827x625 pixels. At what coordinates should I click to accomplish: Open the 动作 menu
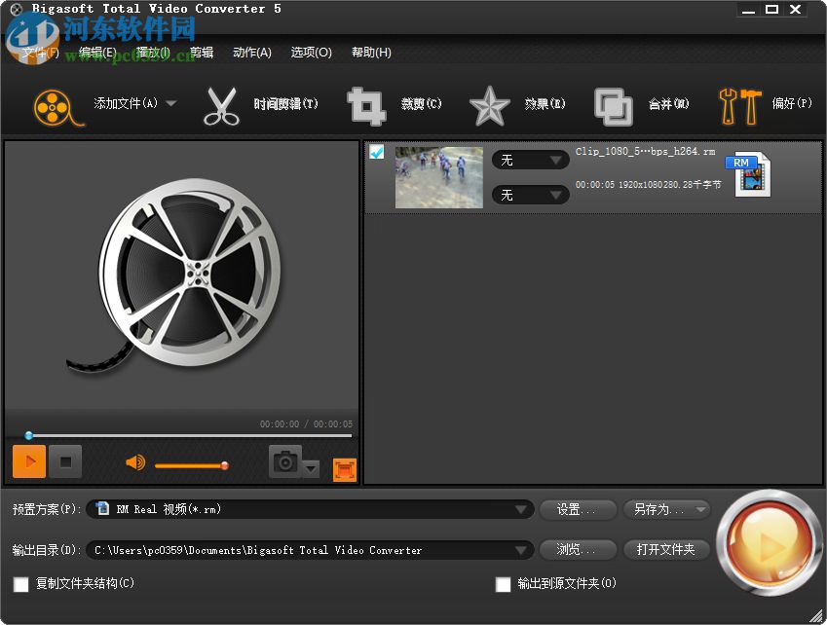[x=251, y=52]
